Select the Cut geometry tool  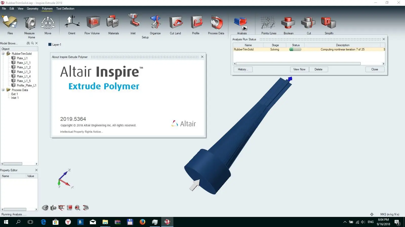click(x=308, y=23)
